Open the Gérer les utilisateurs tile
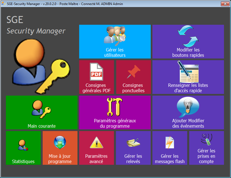 [x=115, y=41]
